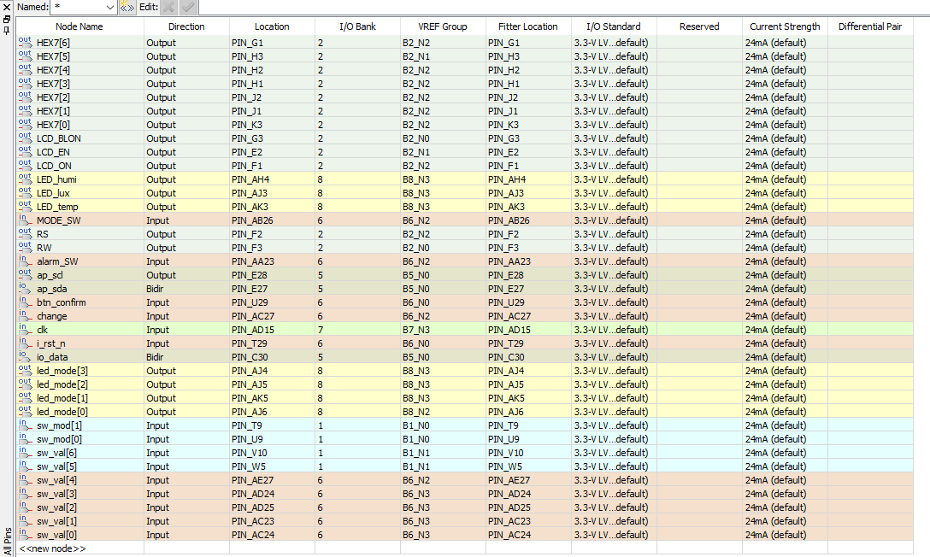Focus the Edit input field

click(x=563, y=7)
